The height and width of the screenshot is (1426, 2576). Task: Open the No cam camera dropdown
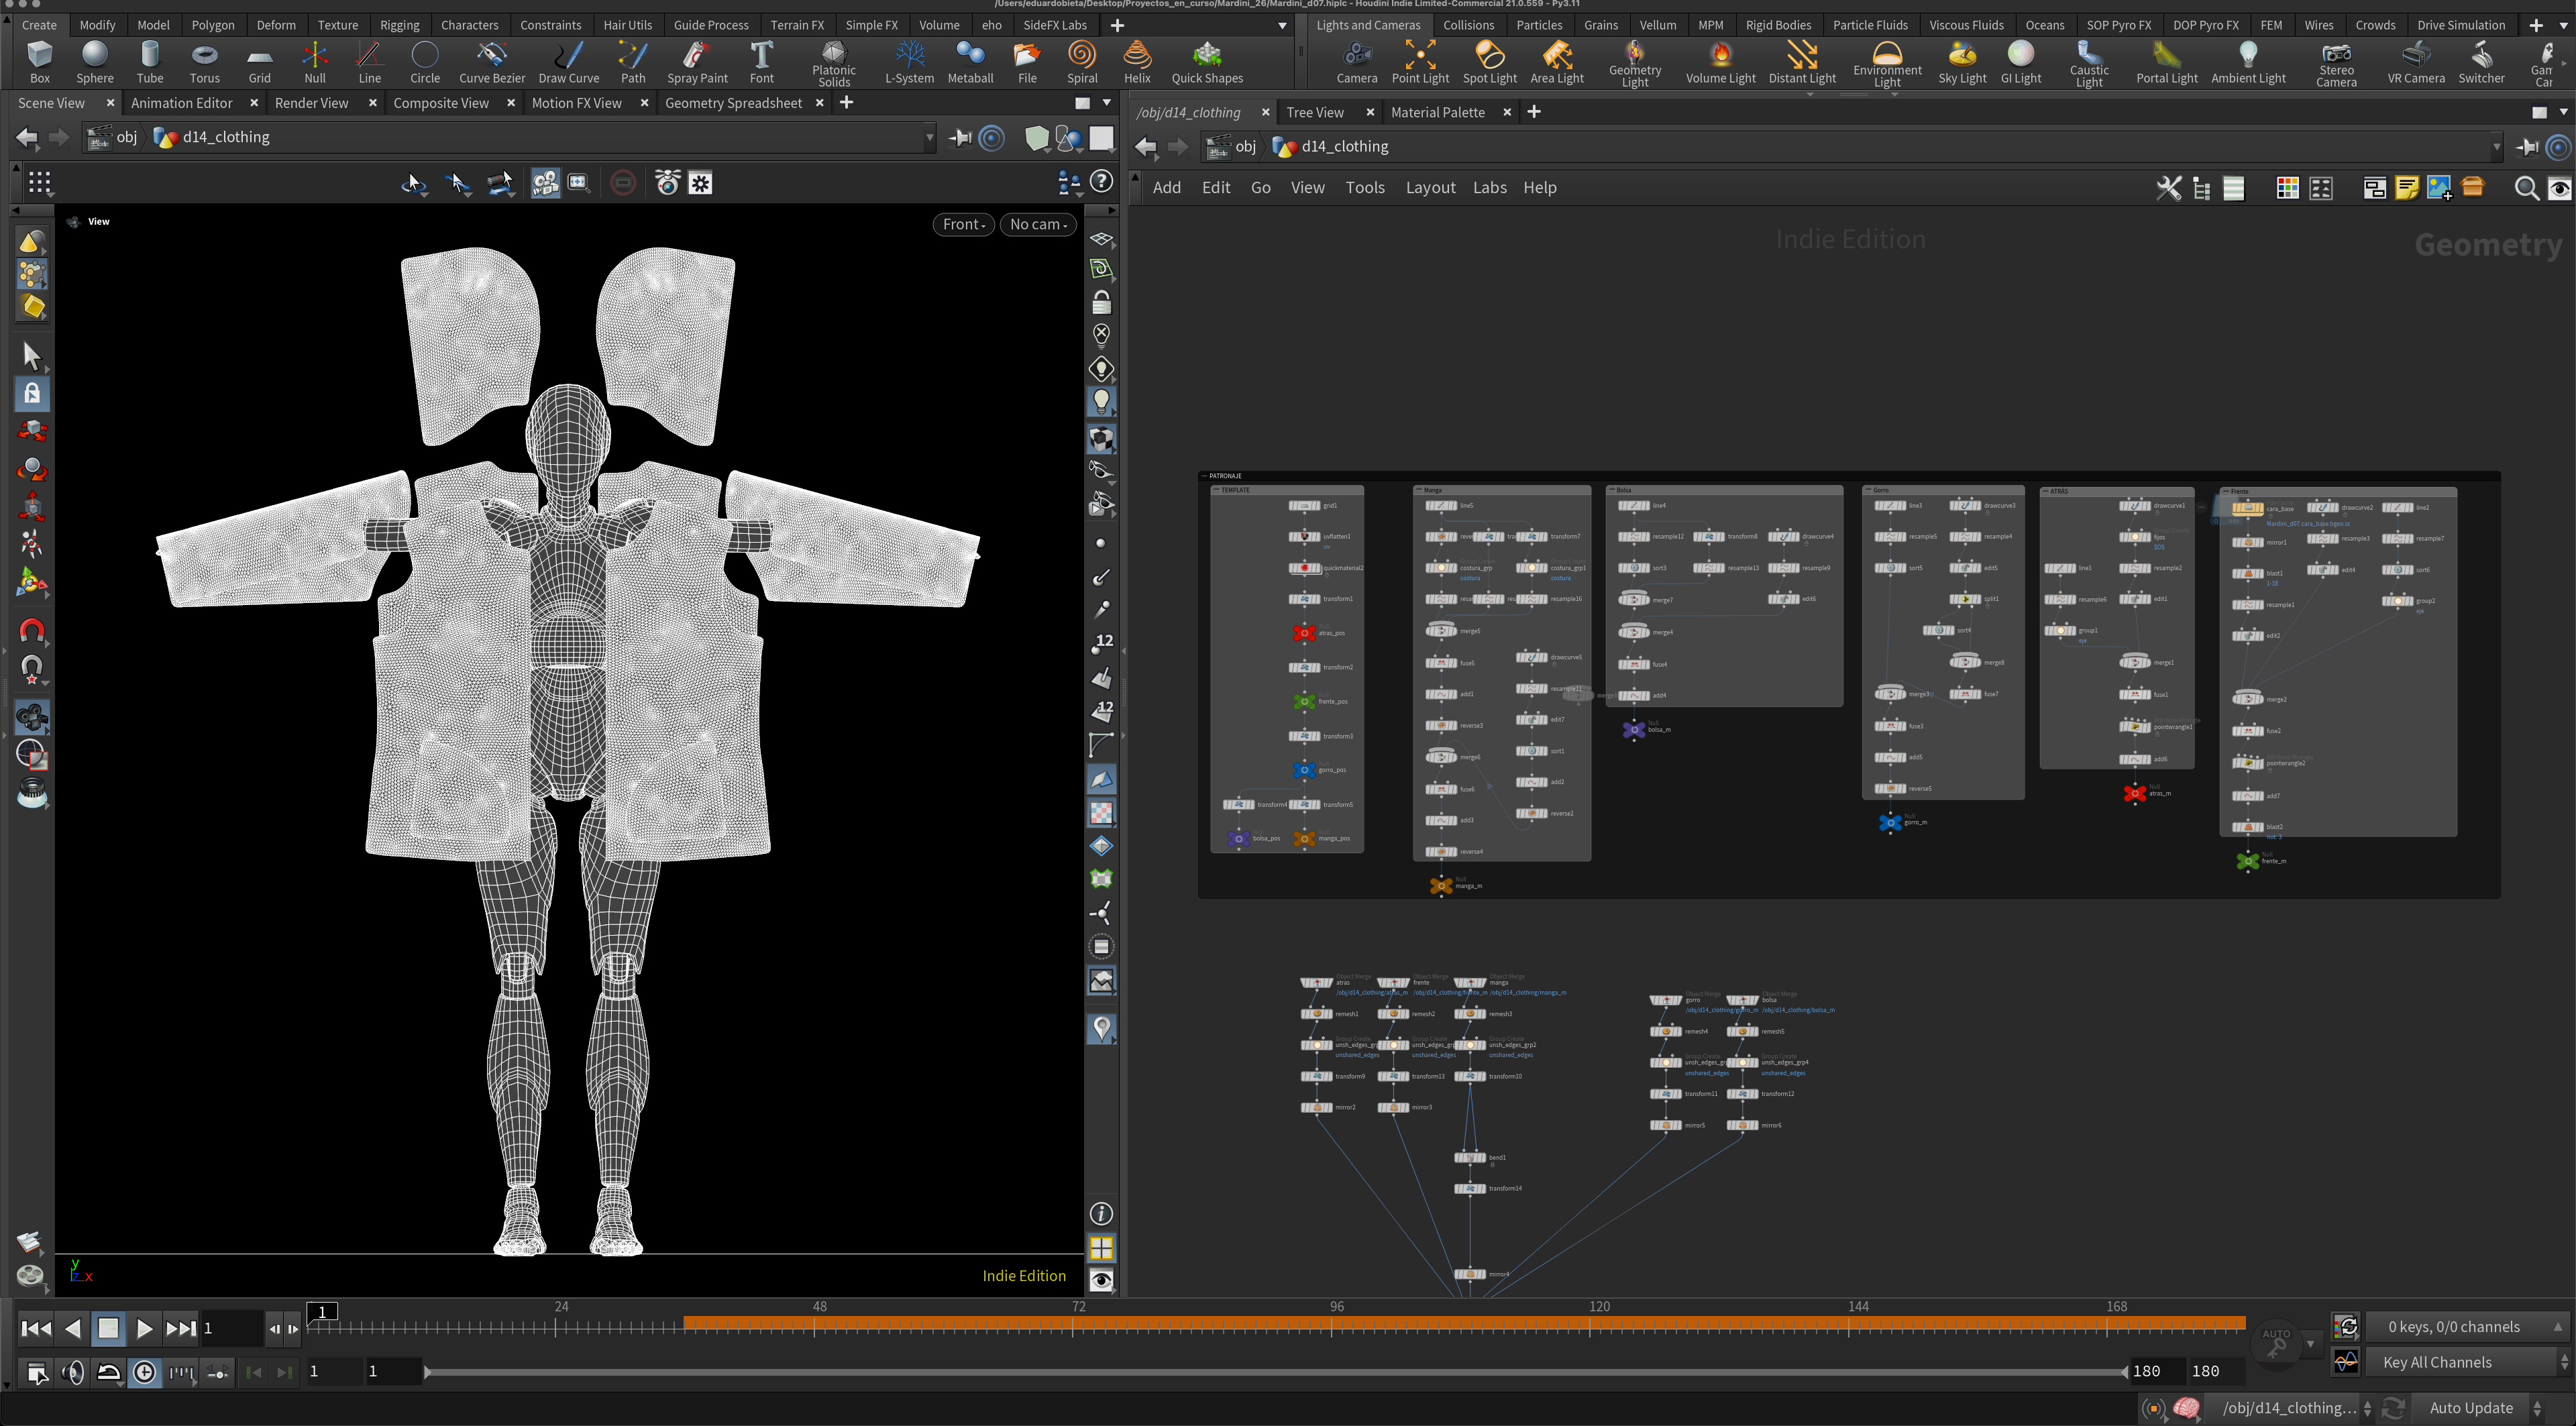tap(1037, 224)
